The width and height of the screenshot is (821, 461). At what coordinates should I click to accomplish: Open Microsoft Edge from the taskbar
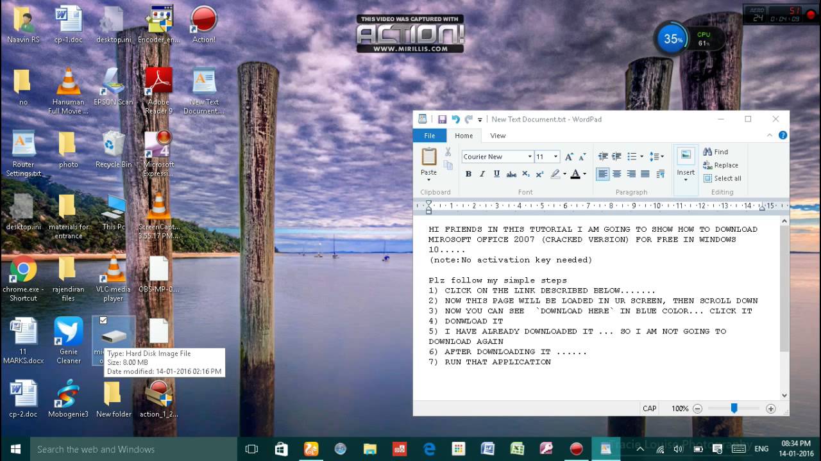pyautogui.click(x=428, y=449)
